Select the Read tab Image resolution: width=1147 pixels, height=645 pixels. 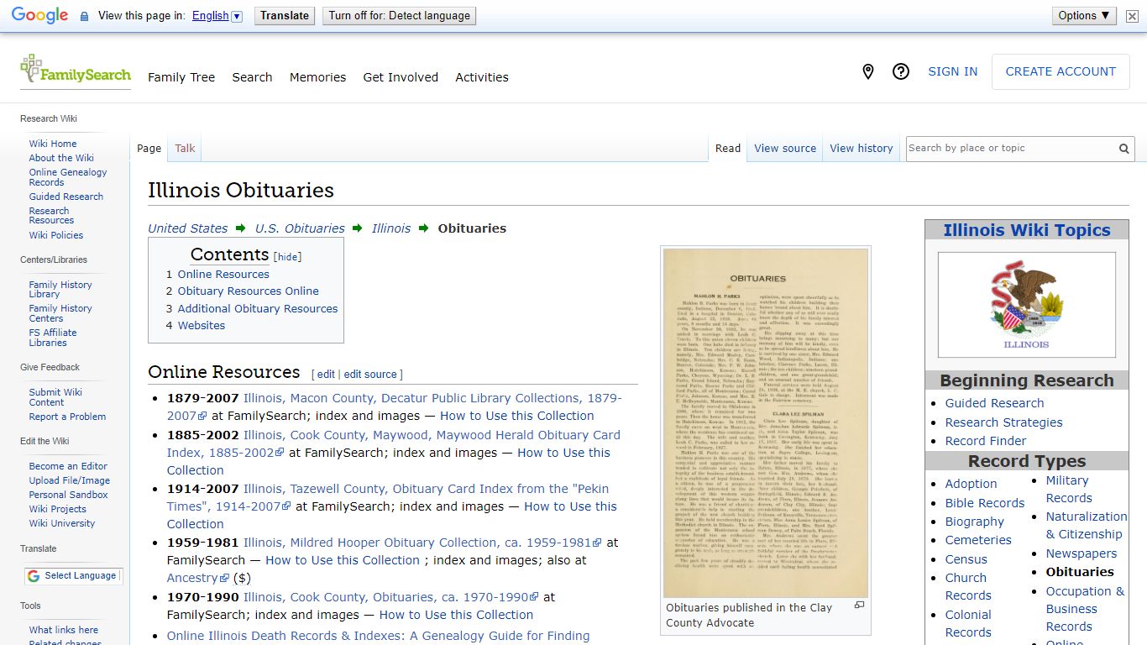click(x=728, y=149)
